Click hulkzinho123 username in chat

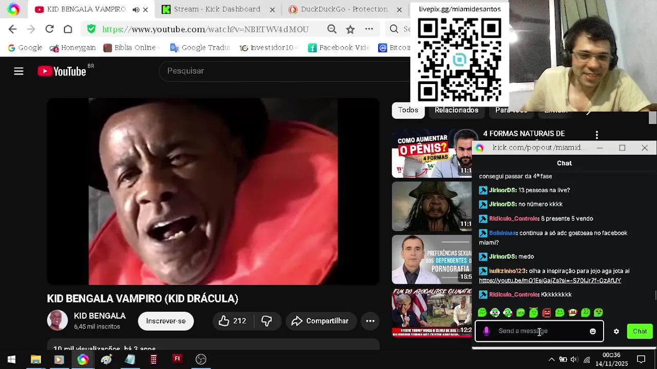(x=507, y=271)
